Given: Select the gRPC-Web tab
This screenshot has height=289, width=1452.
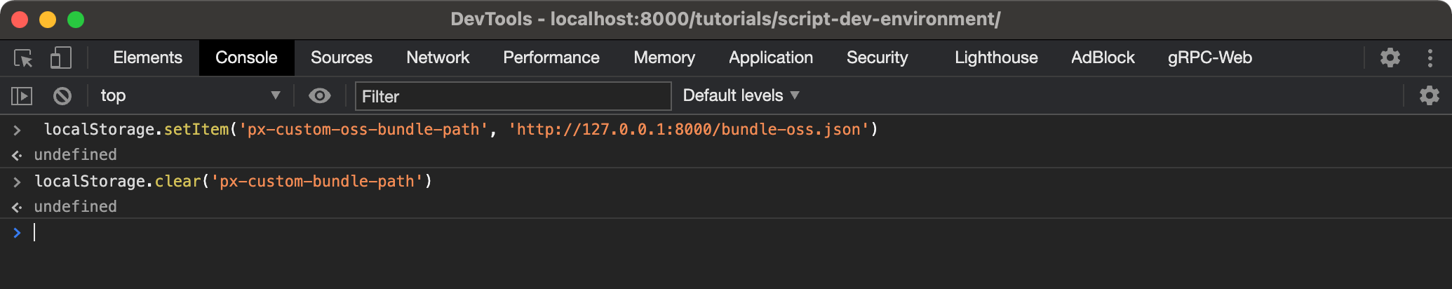Looking at the screenshot, I should (1210, 58).
